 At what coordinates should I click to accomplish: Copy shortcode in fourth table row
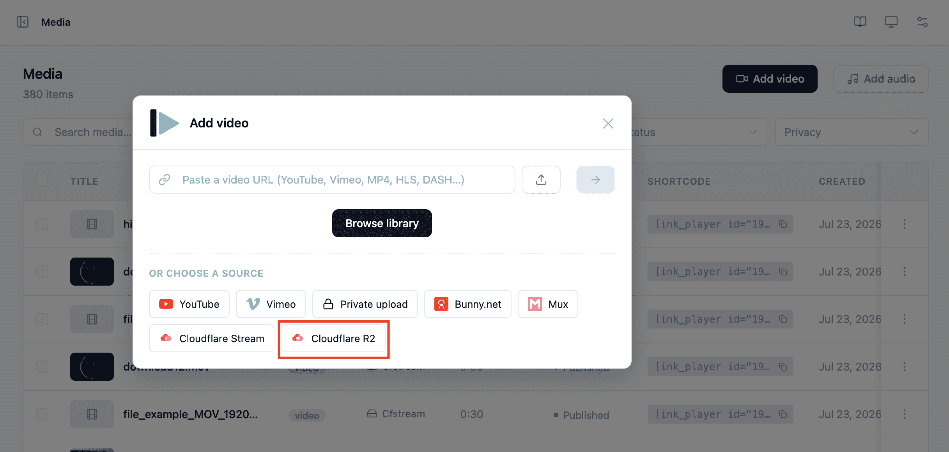(x=783, y=367)
